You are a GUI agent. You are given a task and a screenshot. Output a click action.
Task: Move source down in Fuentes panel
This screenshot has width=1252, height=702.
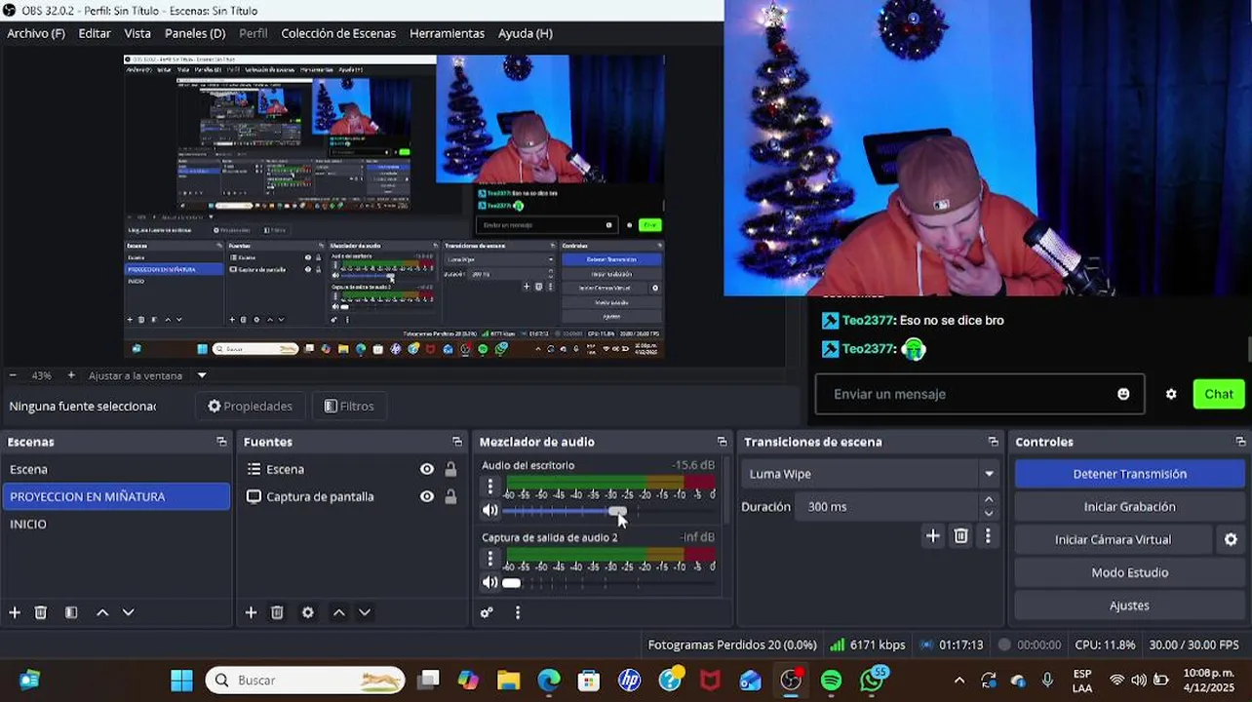click(x=365, y=612)
